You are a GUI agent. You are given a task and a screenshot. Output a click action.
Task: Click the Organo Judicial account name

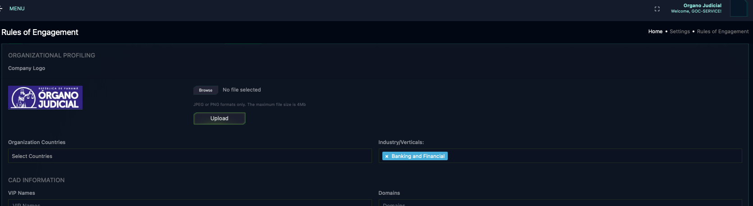(702, 5)
